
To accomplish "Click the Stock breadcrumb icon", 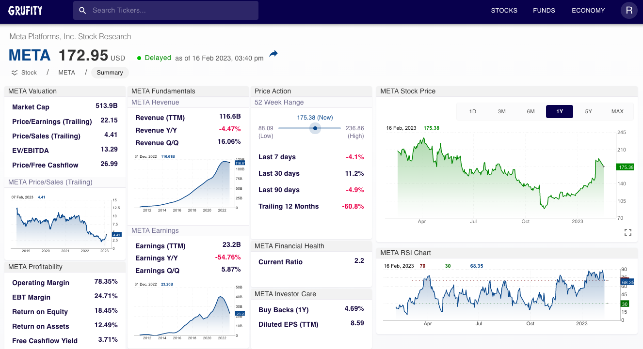I will [x=15, y=73].
